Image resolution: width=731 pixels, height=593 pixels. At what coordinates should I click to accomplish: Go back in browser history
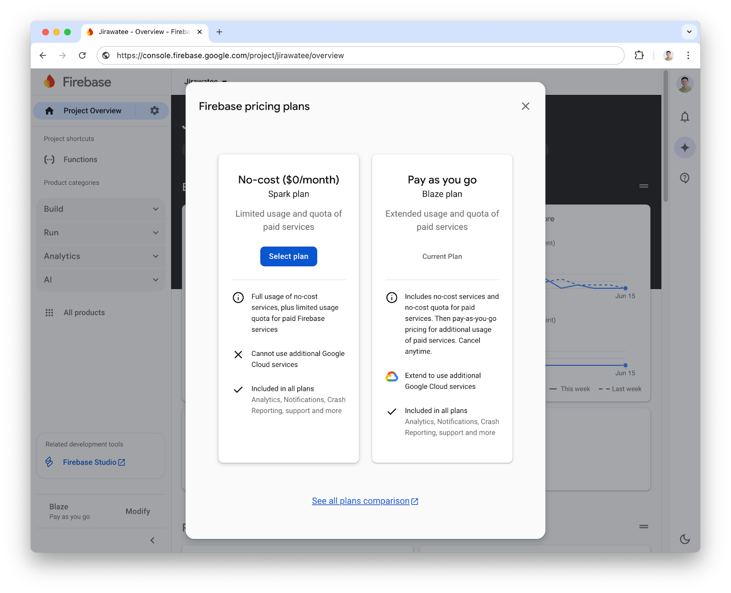pos(43,55)
